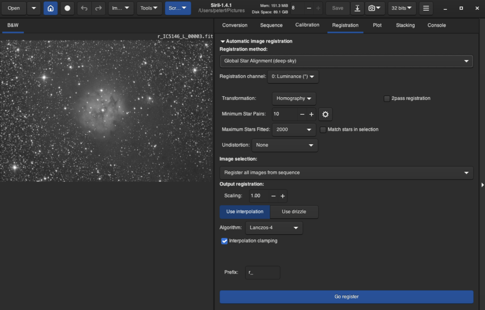485x310 pixels.
Task: Increase the Scaling value with plus
Action: [282, 196]
